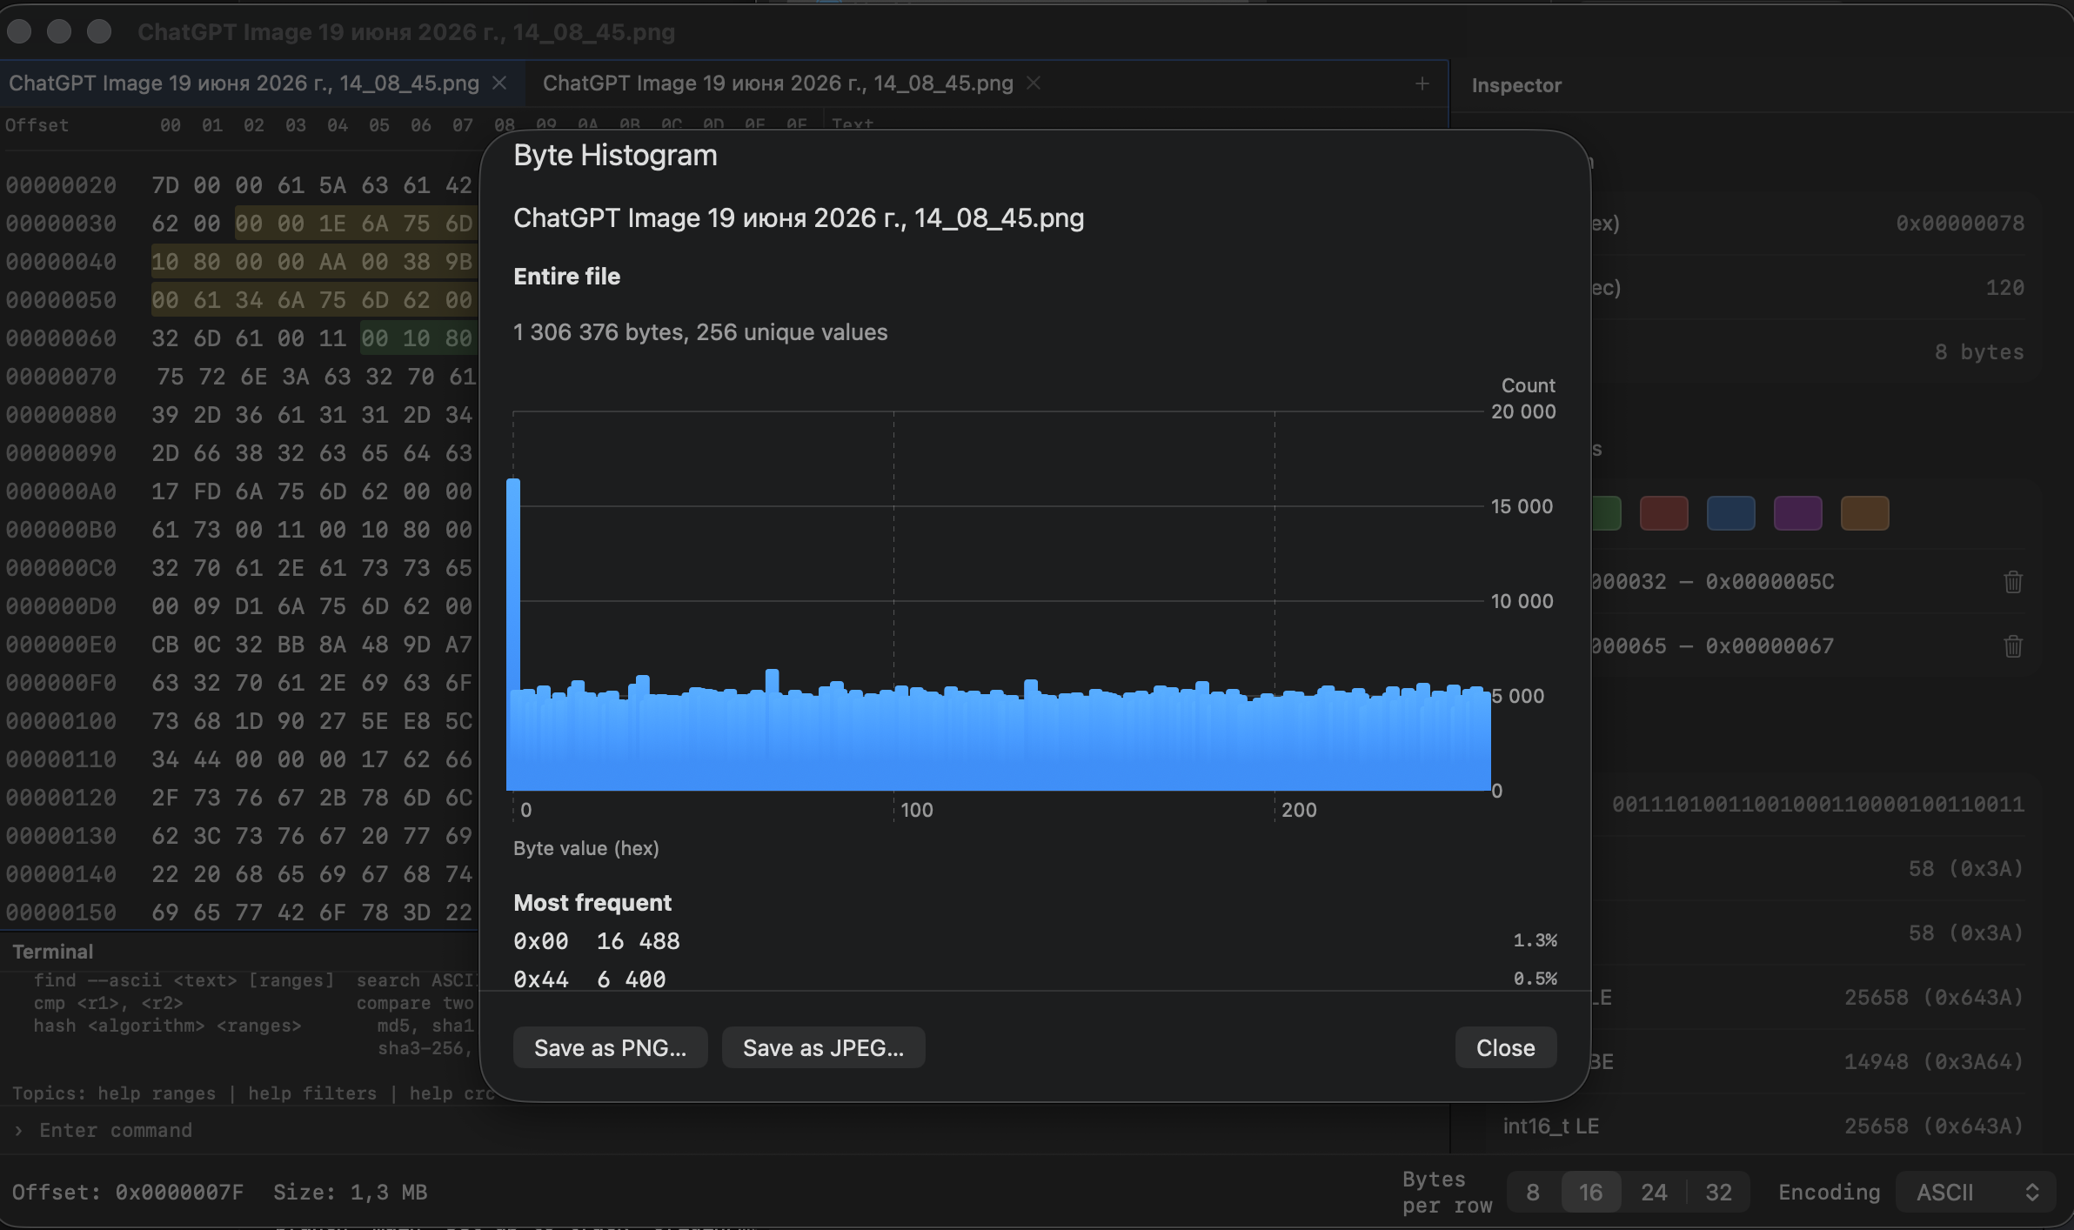Click the tall 0x00 histogram bar
The width and height of the screenshot is (2074, 1230).
(513, 634)
